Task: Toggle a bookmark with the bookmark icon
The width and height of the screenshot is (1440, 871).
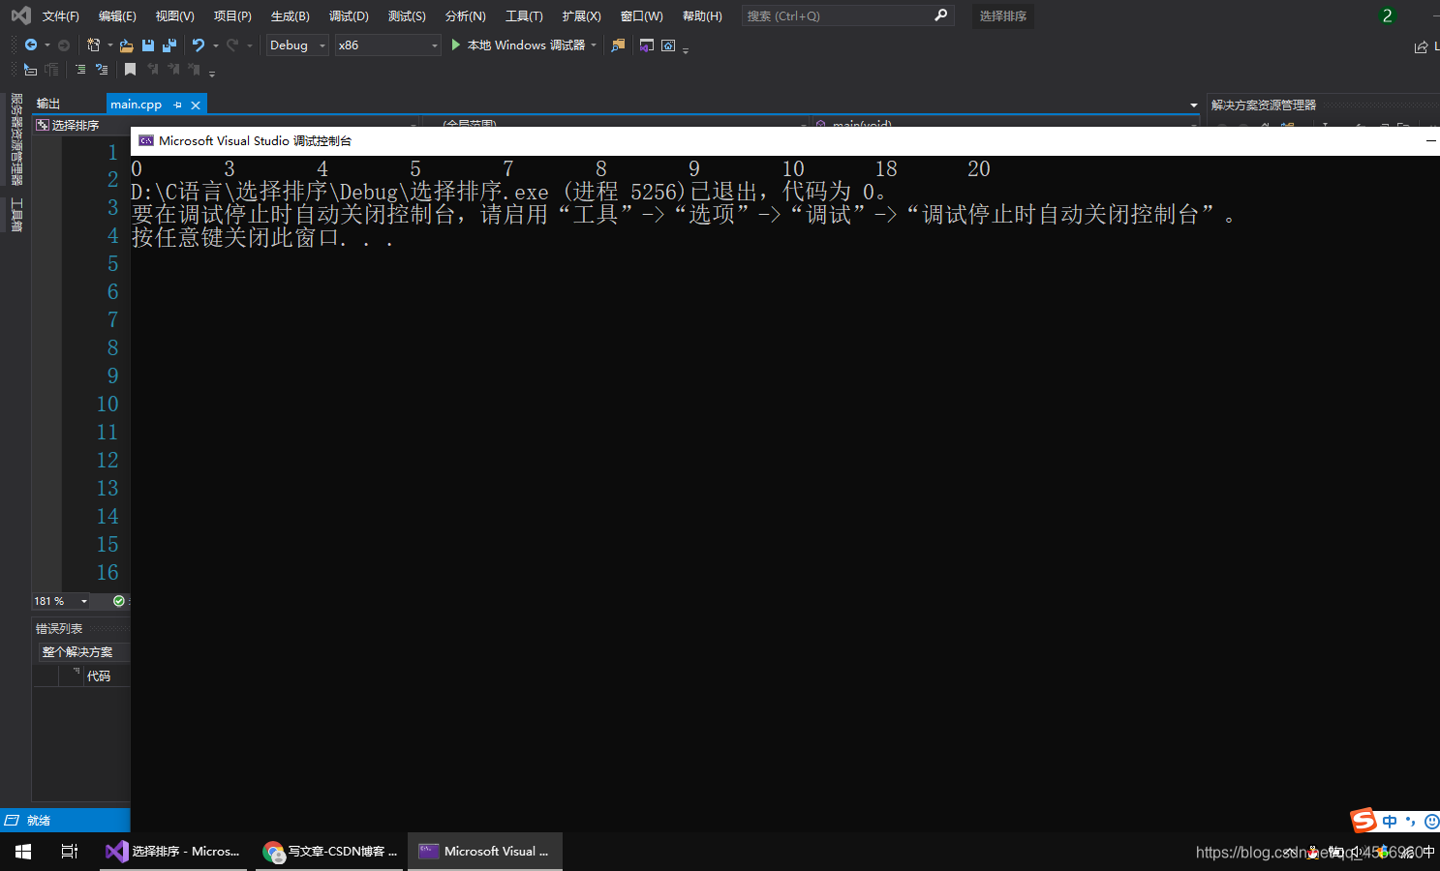Action: coord(131,70)
